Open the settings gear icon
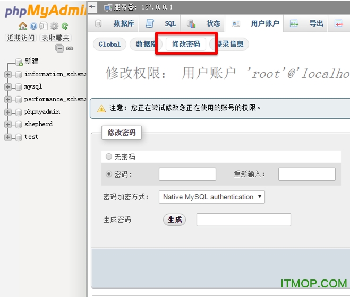This screenshot has height=297, width=350. point(54,26)
